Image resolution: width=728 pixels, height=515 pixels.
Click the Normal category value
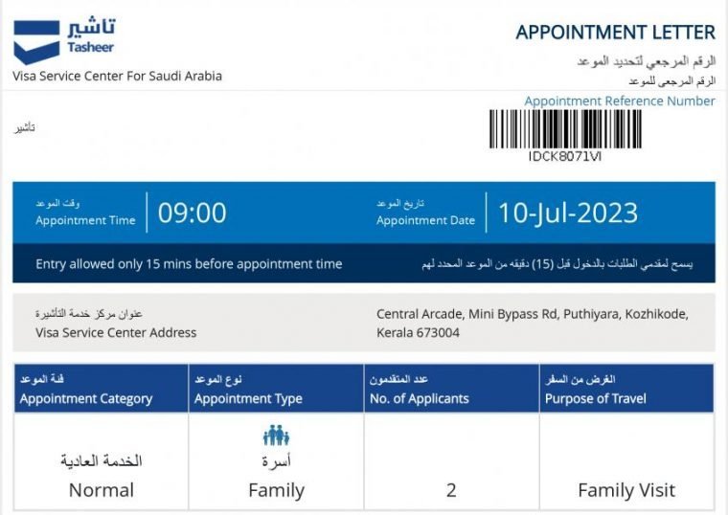point(102,490)
